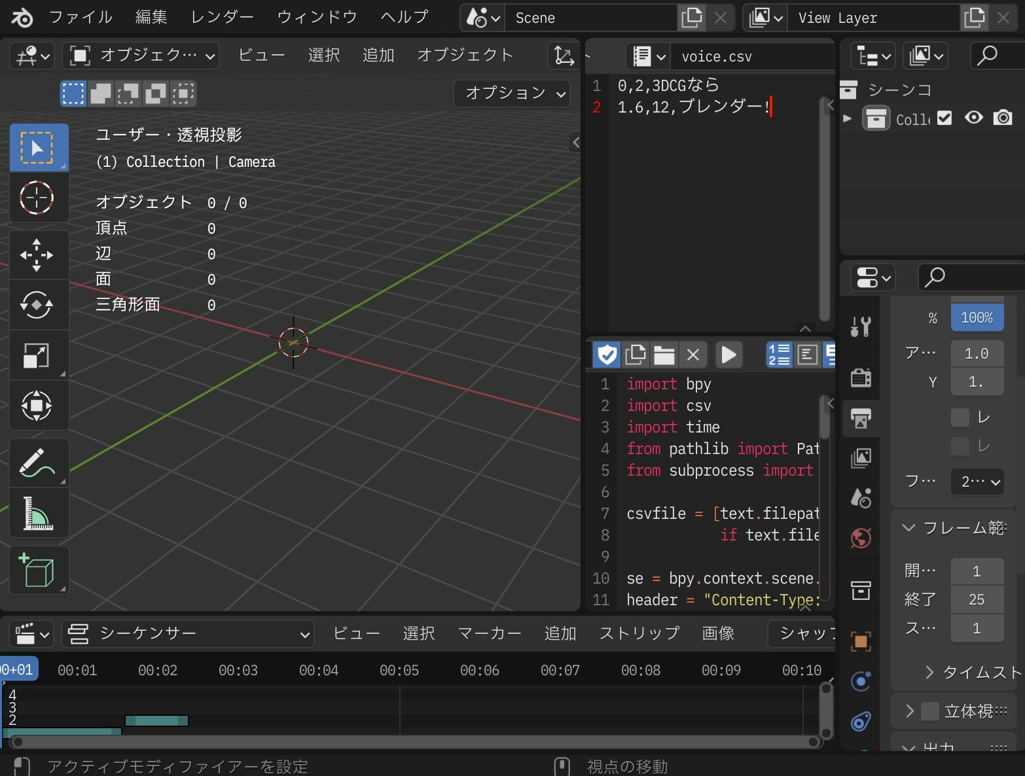Viewport: 1025px width, 776px height.
Task: Create a new scene copy icon
Action: click(x=692, y=18)
